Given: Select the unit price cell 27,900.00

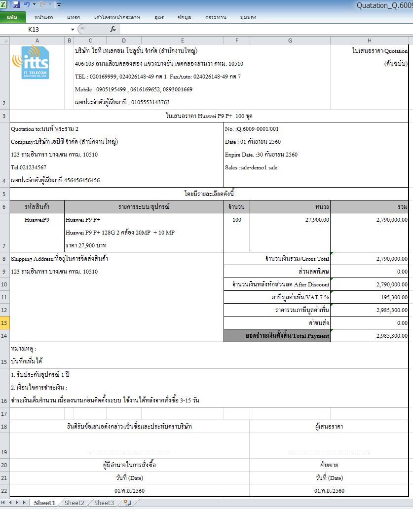Looking at the screenshot, I should (x=290, y=233).
